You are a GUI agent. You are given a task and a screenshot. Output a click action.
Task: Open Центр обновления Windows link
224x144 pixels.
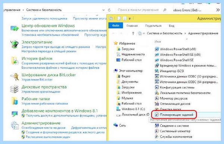tap(48, 26)
